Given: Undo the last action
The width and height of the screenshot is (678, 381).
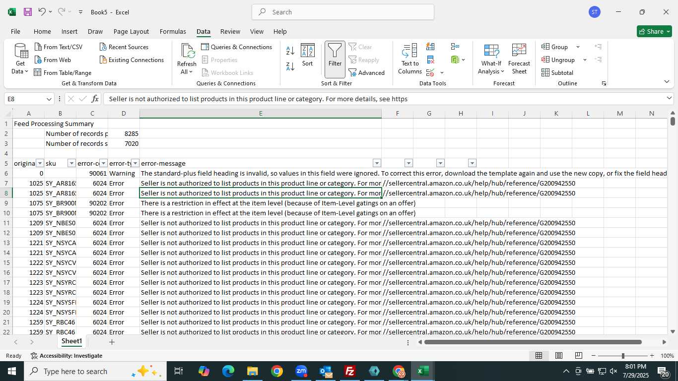Looking at the screenshot, I should coord(42,12).
